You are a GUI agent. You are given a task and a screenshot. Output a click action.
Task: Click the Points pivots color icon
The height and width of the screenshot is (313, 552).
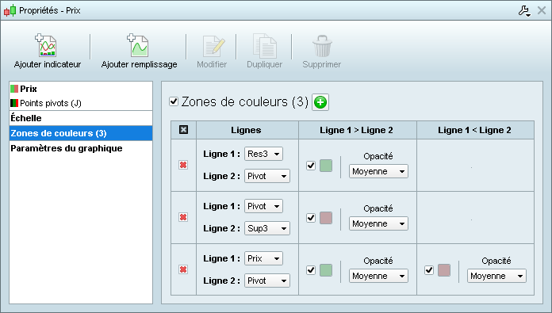pos(14,103)
